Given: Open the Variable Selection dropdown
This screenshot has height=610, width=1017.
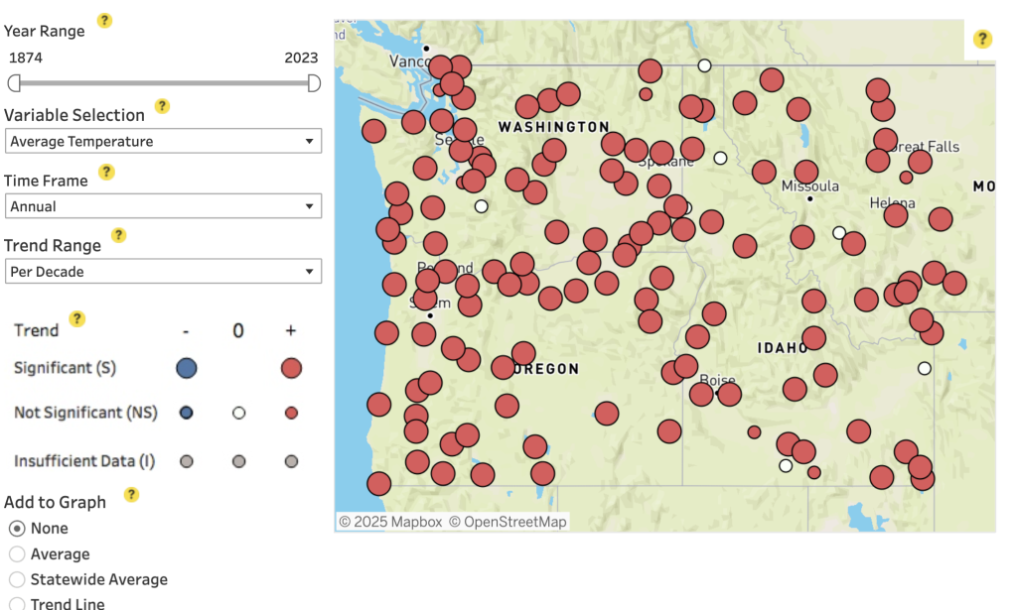Looking at the screenshot, I should point(163,141).
